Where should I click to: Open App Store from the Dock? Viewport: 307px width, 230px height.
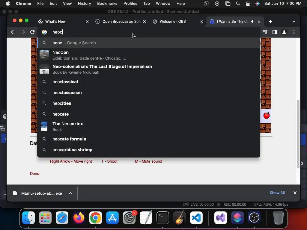point(112,217)
